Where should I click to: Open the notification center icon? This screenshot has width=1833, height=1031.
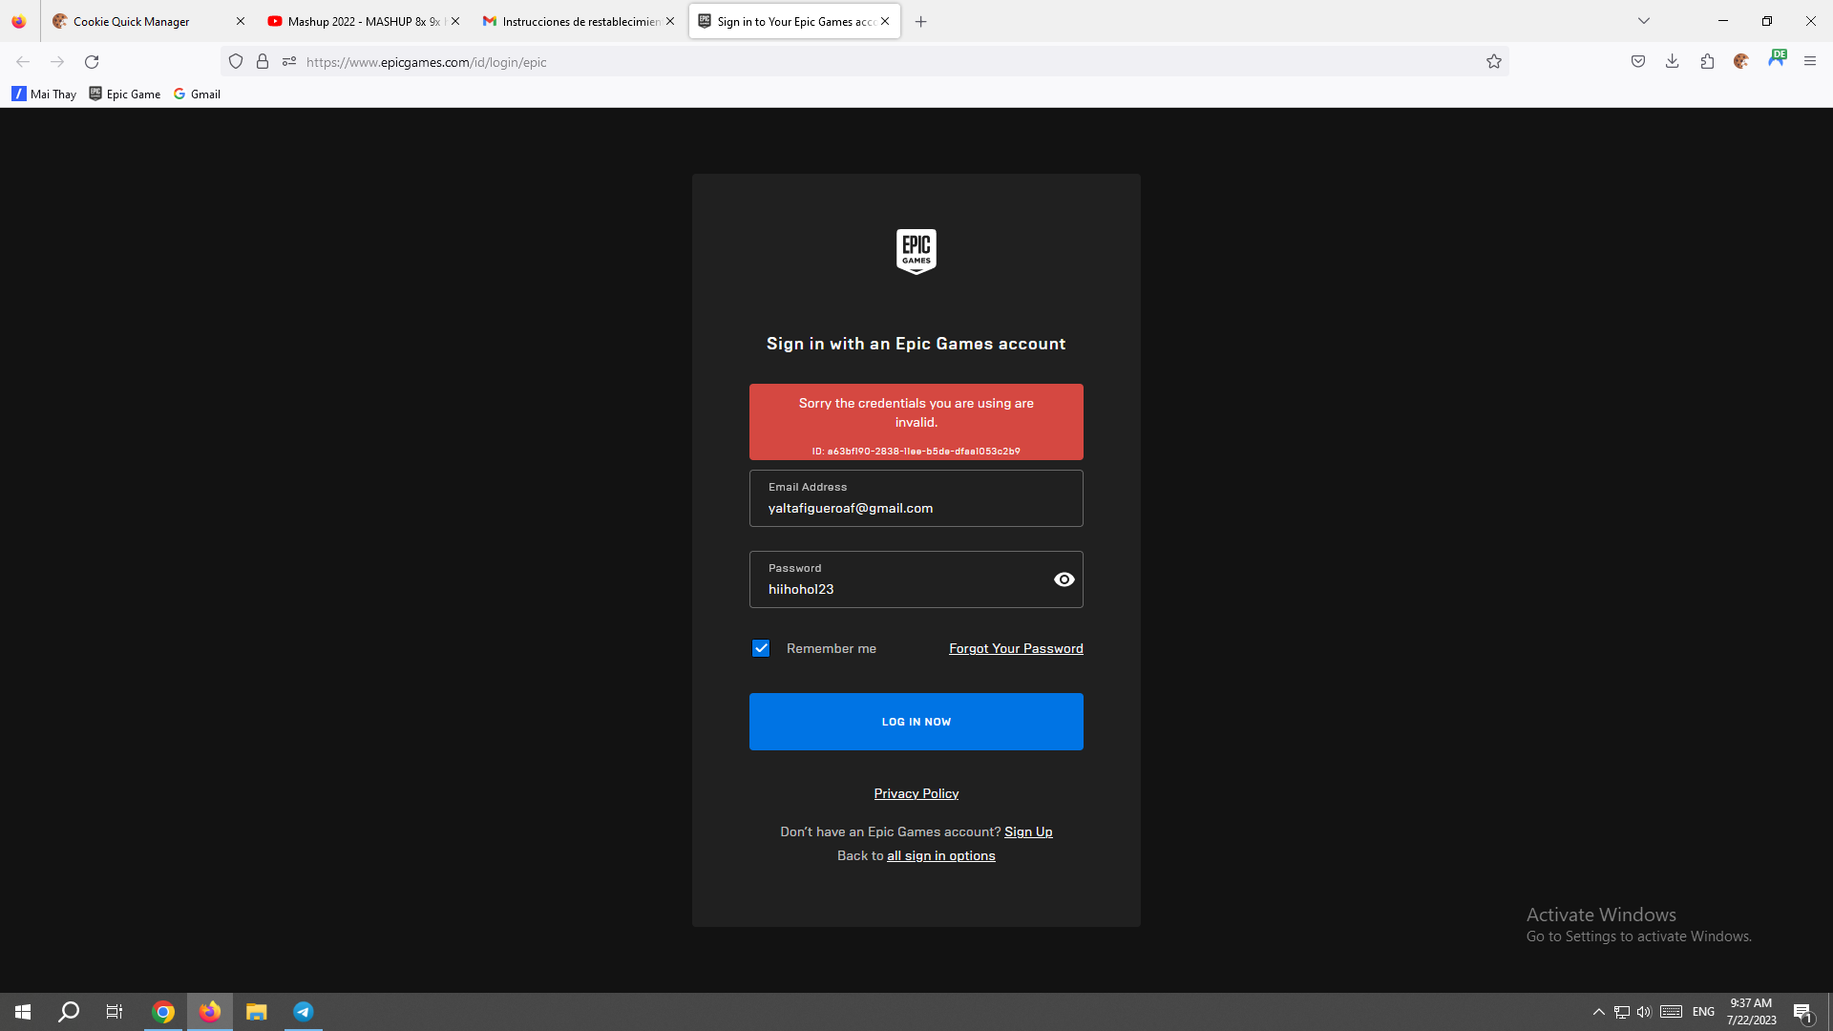tap(1803, 1012)
